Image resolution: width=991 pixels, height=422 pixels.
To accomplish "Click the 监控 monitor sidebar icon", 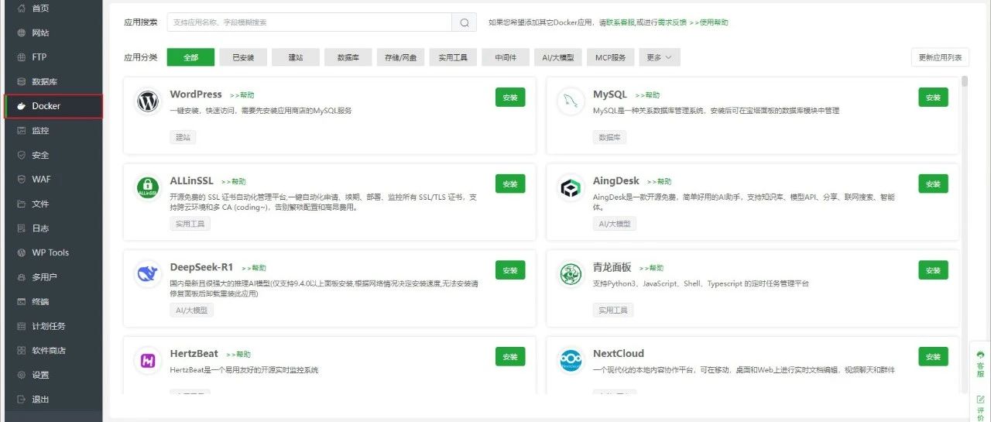I will tap(22, 130).
